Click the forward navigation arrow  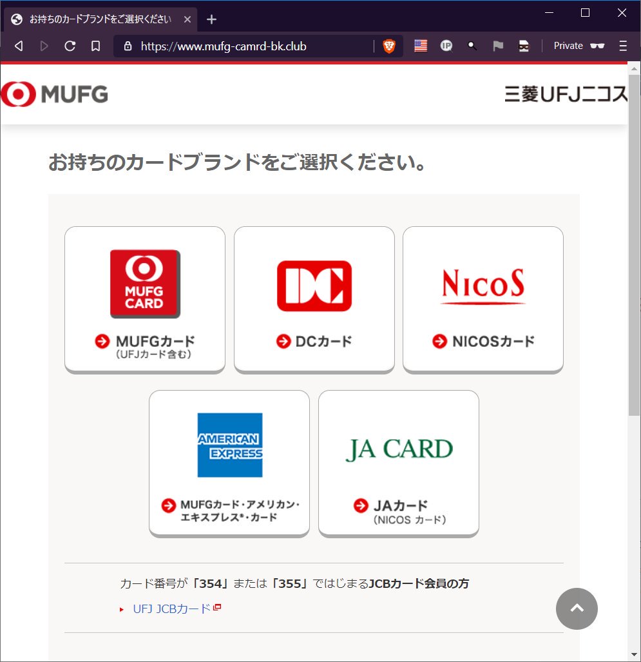pos(44,46)
